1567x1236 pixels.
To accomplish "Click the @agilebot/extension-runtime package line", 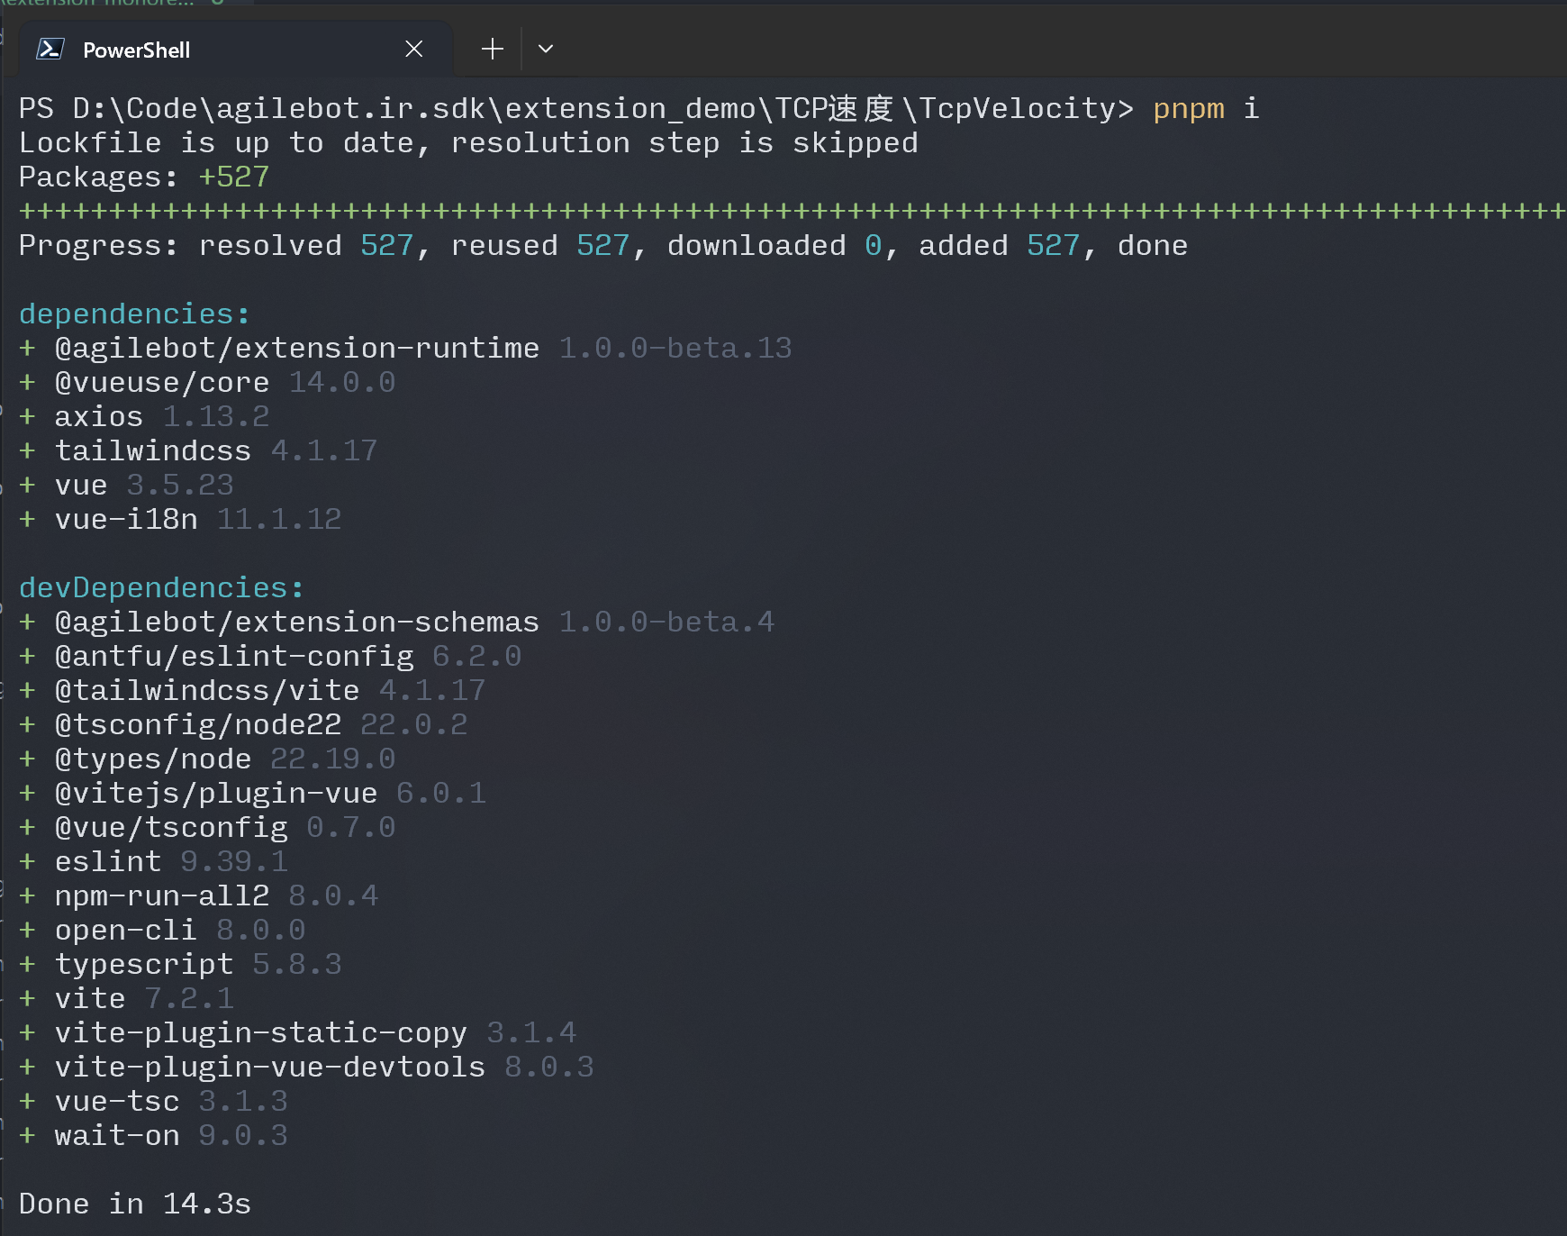I will coord(297,349).
